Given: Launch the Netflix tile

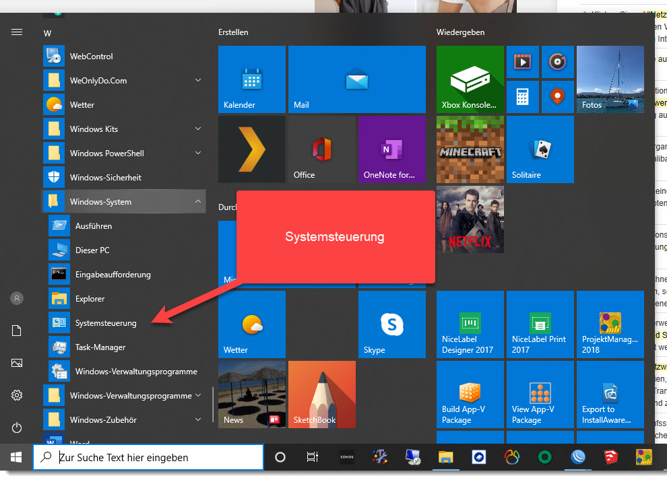Looking at the screenshot, I should [x=470, y=219].
